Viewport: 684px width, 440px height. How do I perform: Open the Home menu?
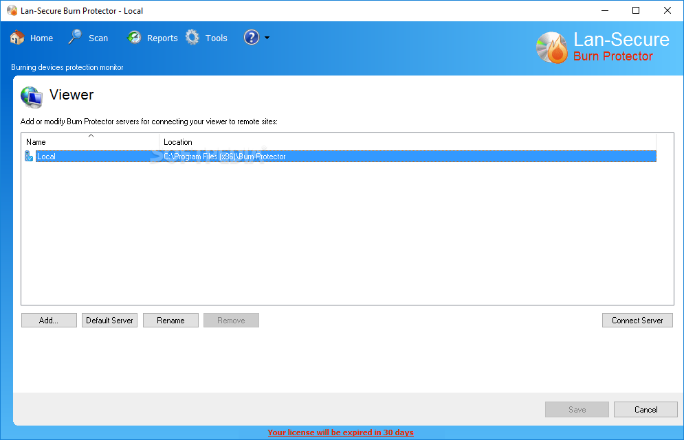41,38
